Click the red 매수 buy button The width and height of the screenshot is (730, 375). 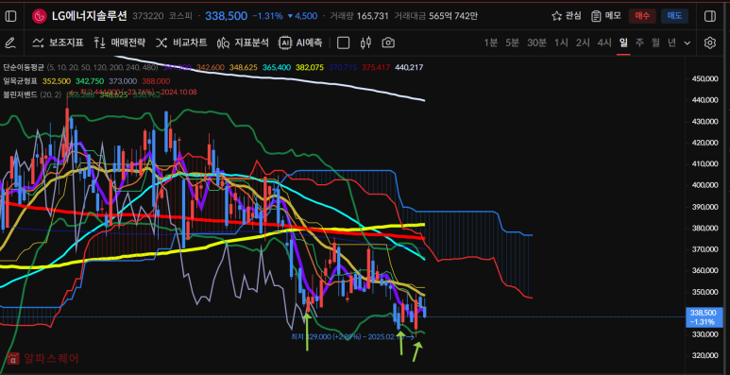pyautogui.click(x=642, y=16)
